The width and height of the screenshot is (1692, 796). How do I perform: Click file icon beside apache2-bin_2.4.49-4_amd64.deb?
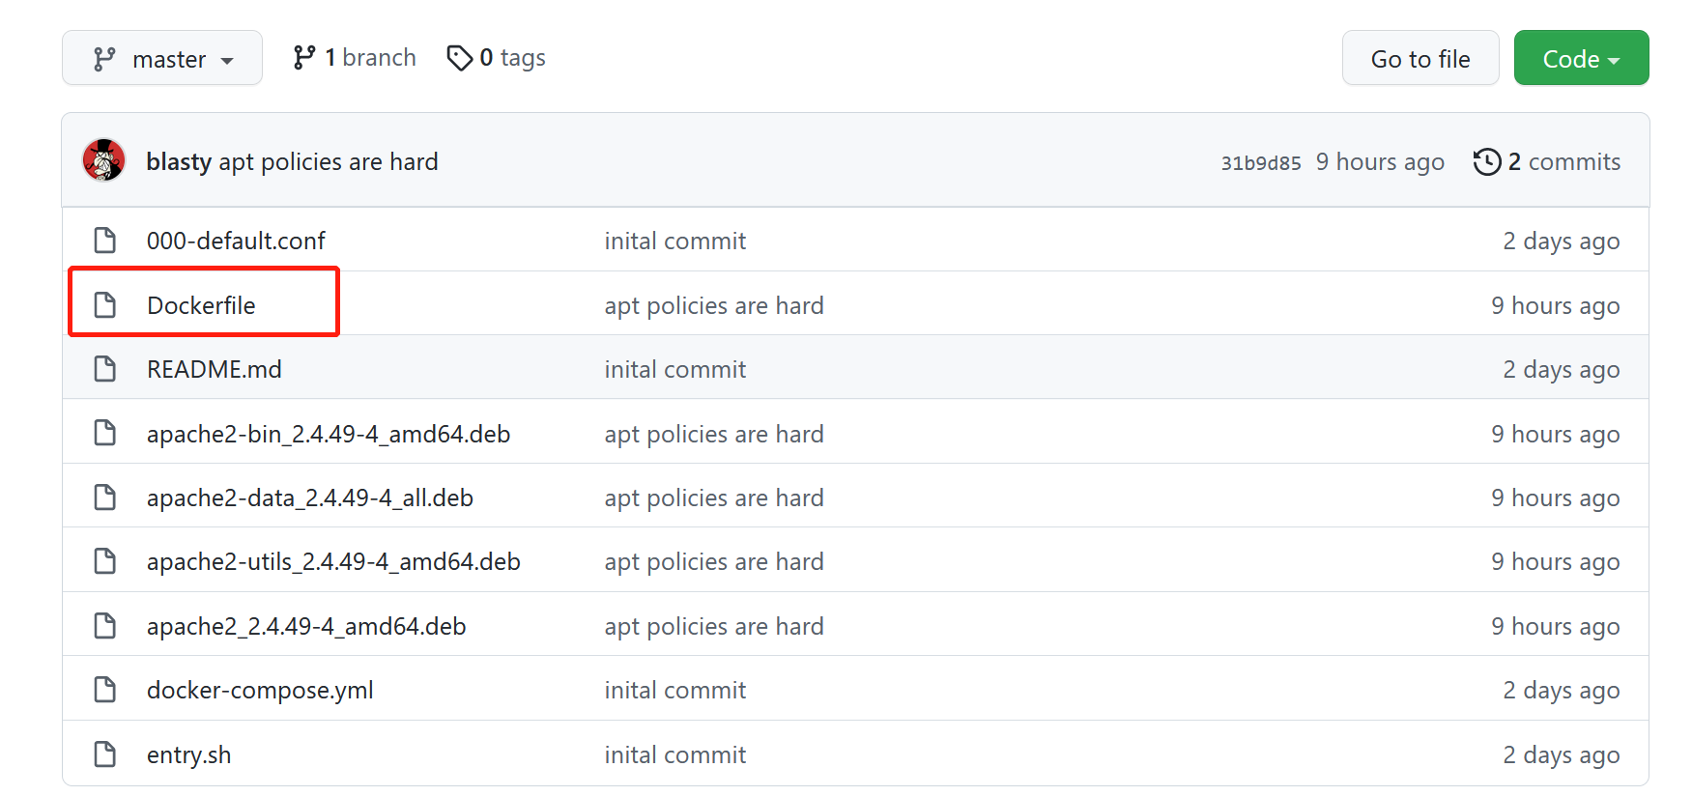click(x=105, y=434)
